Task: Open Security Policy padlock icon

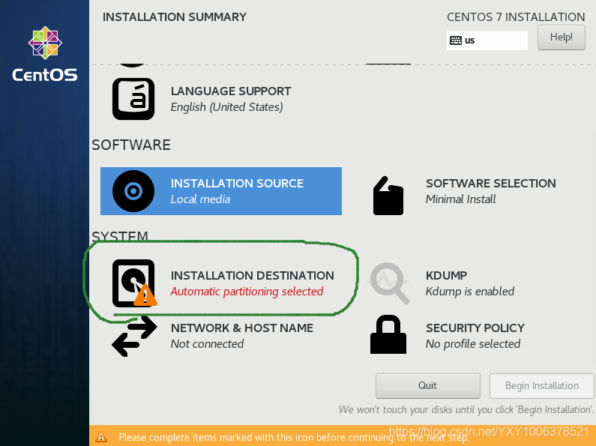Action: tap(388, 335)
